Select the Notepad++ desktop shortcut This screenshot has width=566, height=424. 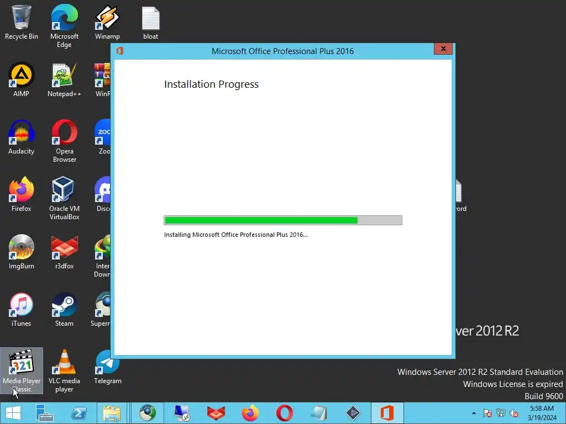coord(64,79)
